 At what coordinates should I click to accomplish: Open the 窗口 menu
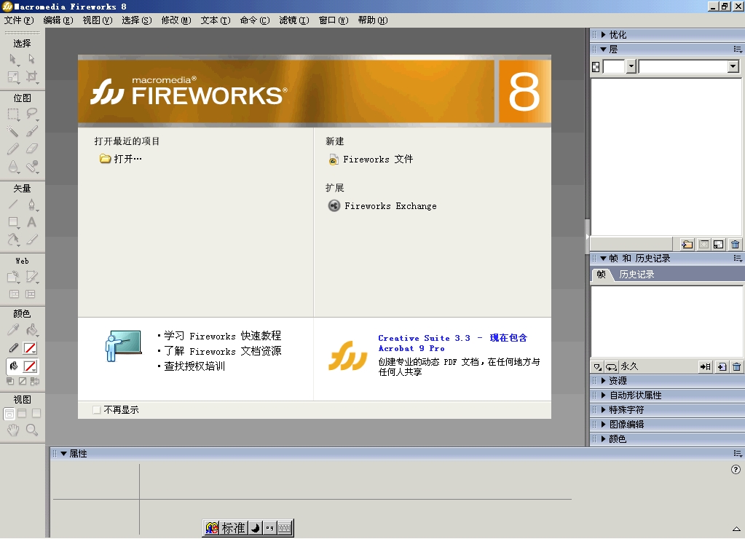click(x=334, y=20)
